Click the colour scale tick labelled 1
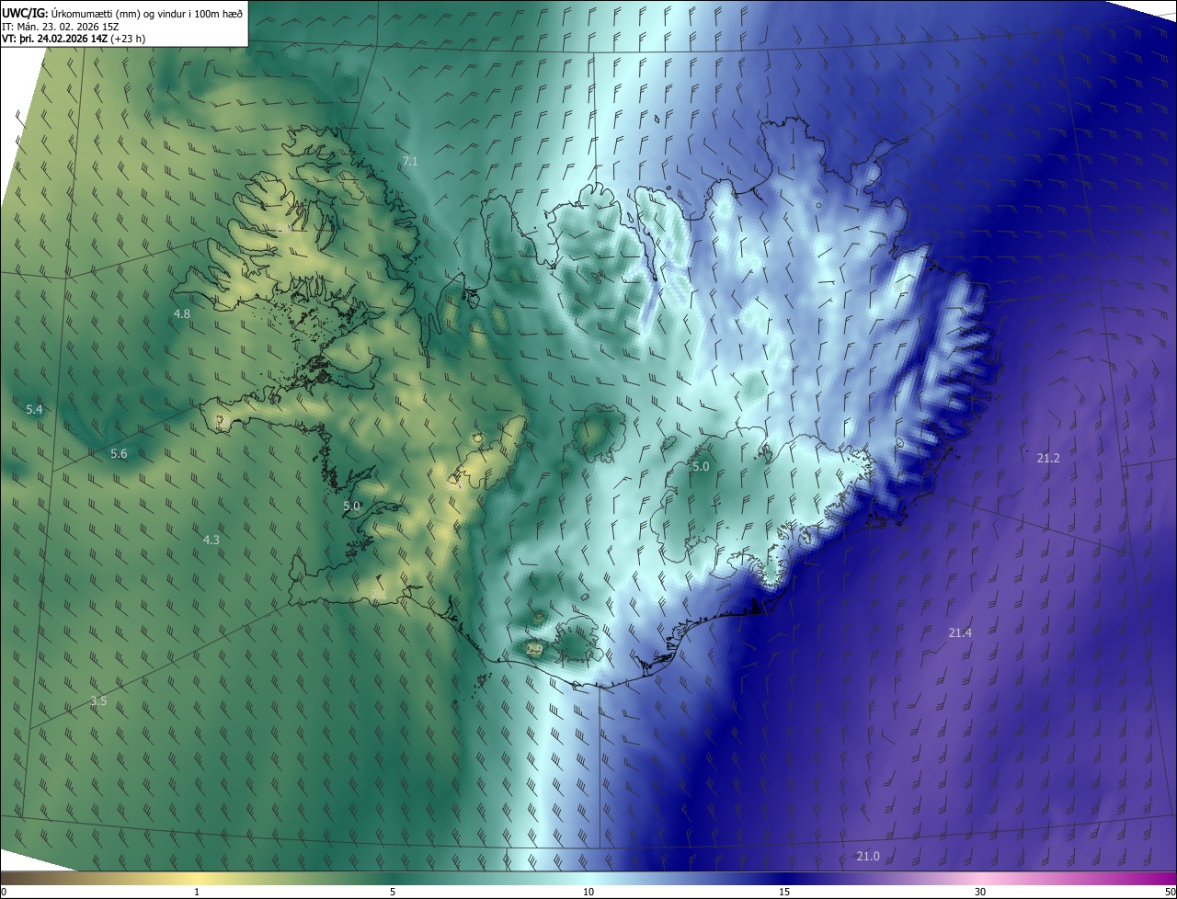The height and width of the screenshot is (899, 1177). (197, 892)
